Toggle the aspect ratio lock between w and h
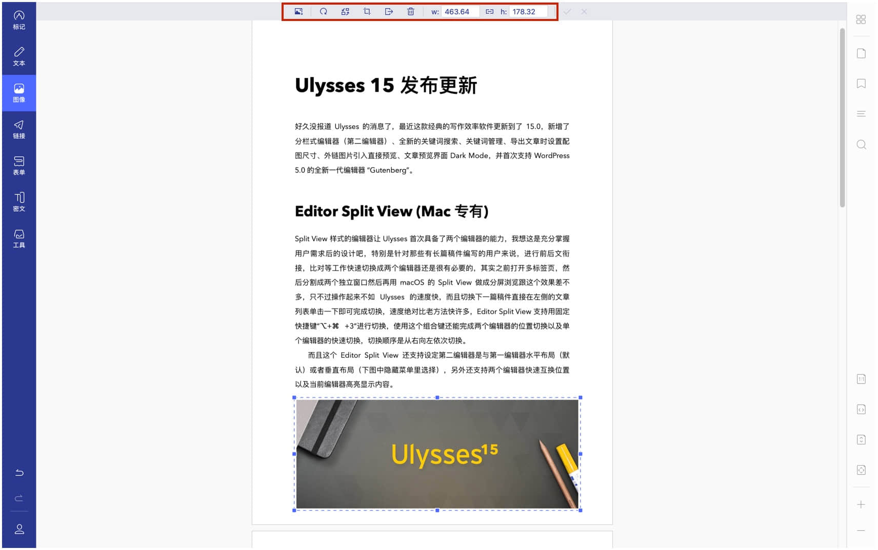The image size is (878, 550). click(490, 11)
